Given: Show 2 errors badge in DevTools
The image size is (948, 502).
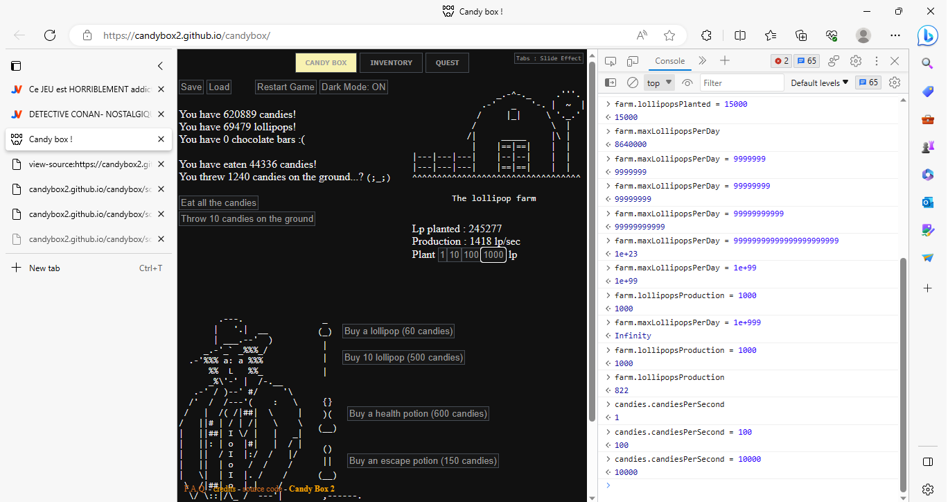Looking at the screenshot, I should pos(782,61).
